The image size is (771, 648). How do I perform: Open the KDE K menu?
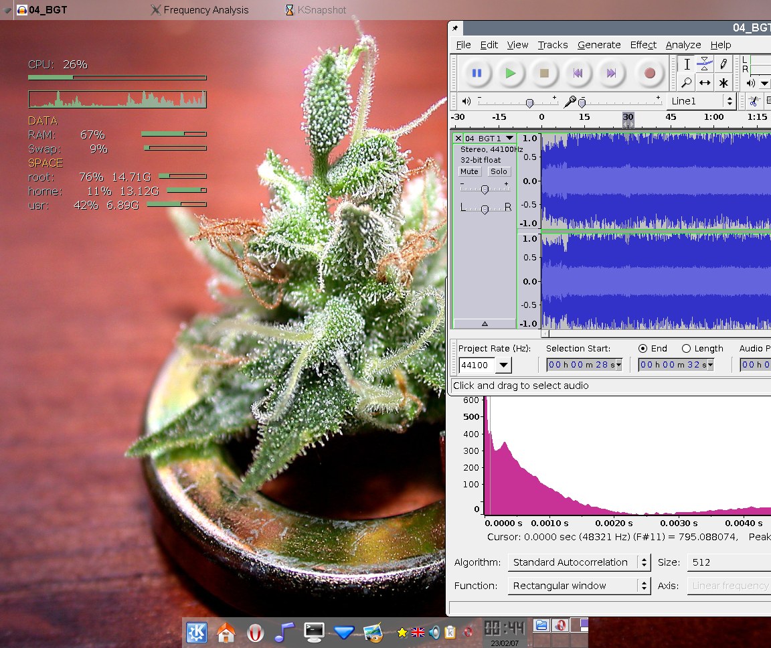click(197, 632)
